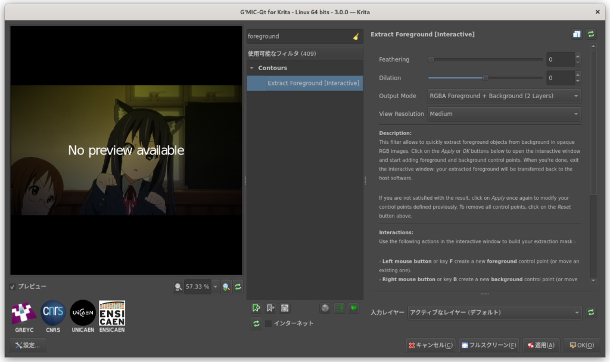Click the broom icon to clear search
This screenshot has width=610, height=362.
(356, 36)
